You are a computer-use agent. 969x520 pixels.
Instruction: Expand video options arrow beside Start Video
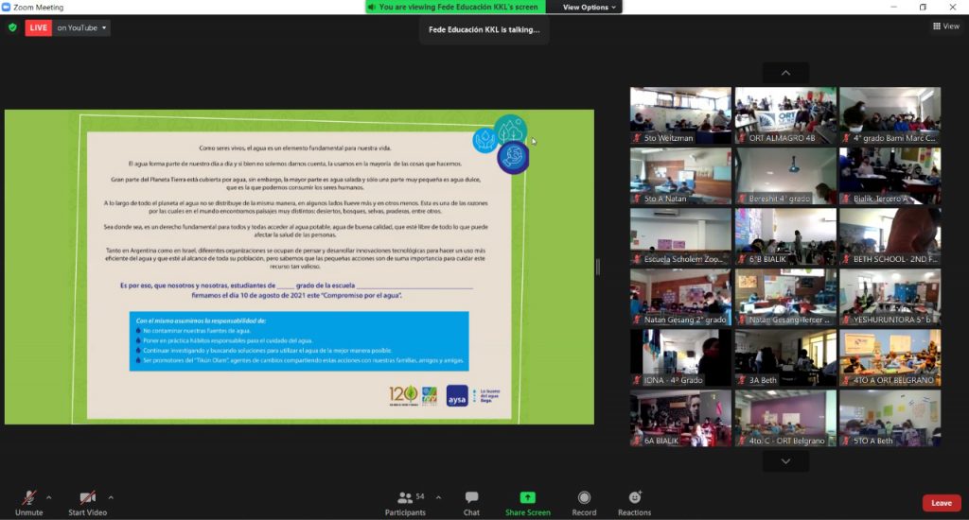pyautogui.click(x=111, y=497)
